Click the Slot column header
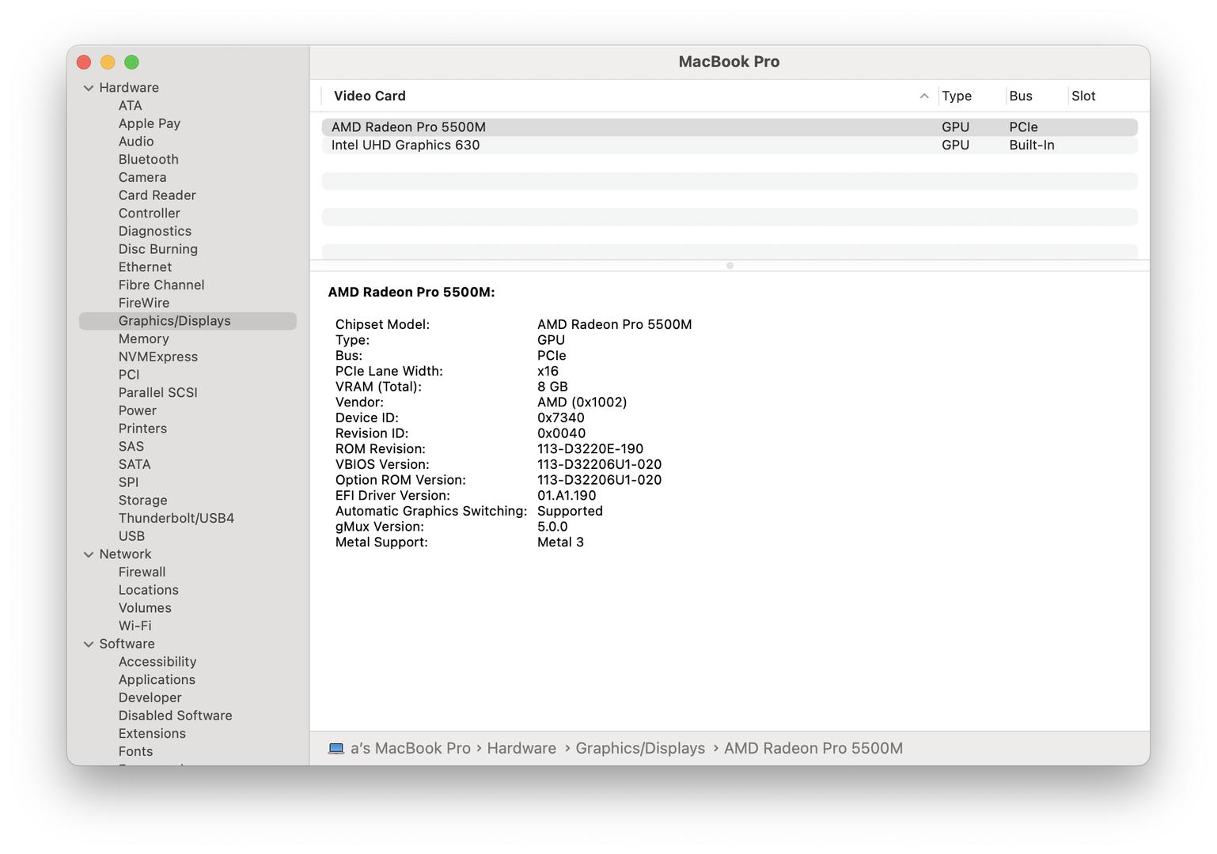The image size is (1217, 854). point(1083,96)
